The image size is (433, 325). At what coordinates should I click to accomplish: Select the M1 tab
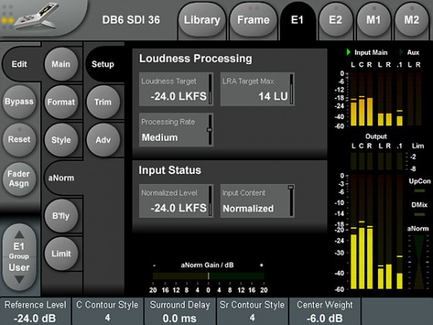tap(373, 20)
